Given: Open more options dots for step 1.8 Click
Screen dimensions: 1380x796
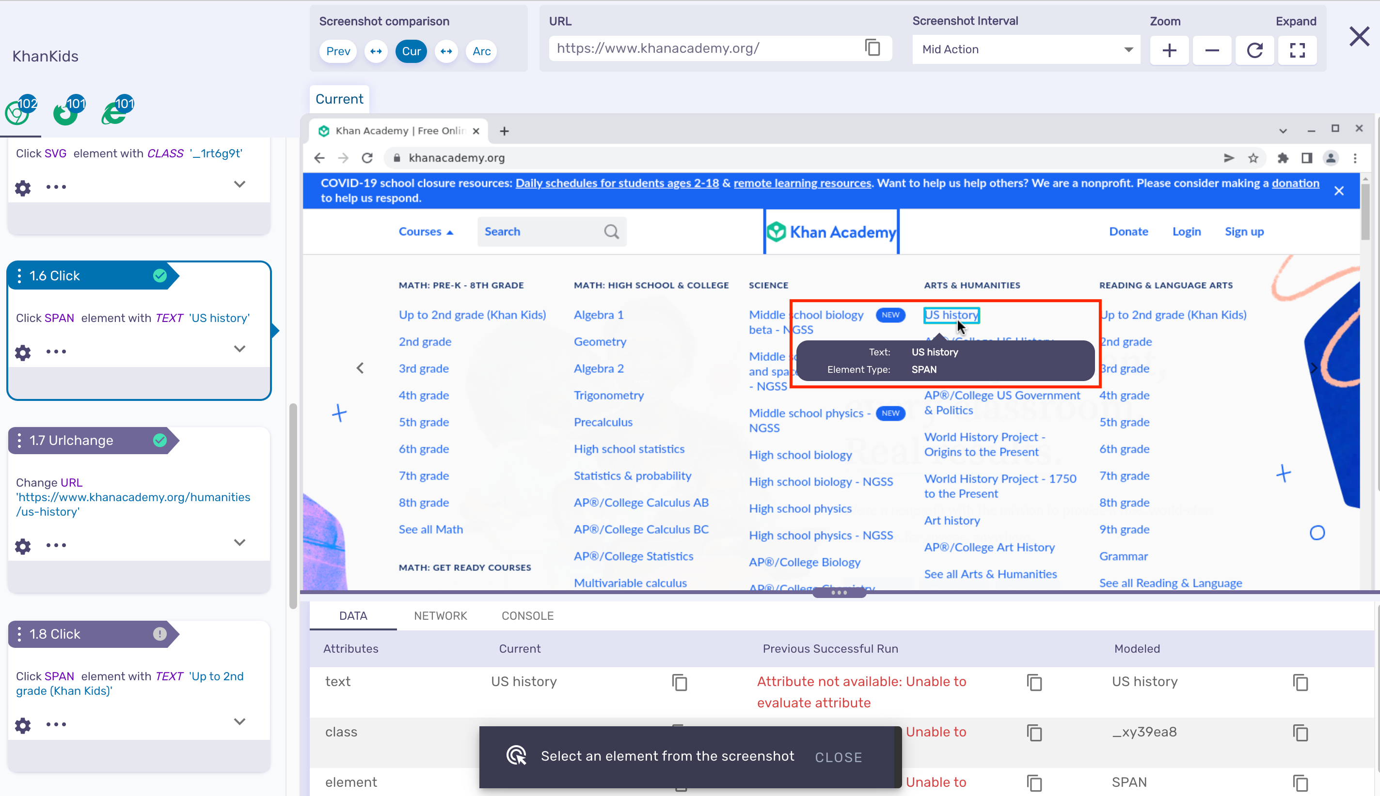Looking at the screenshot, I should pyautogui.click(x=56, y=724).
